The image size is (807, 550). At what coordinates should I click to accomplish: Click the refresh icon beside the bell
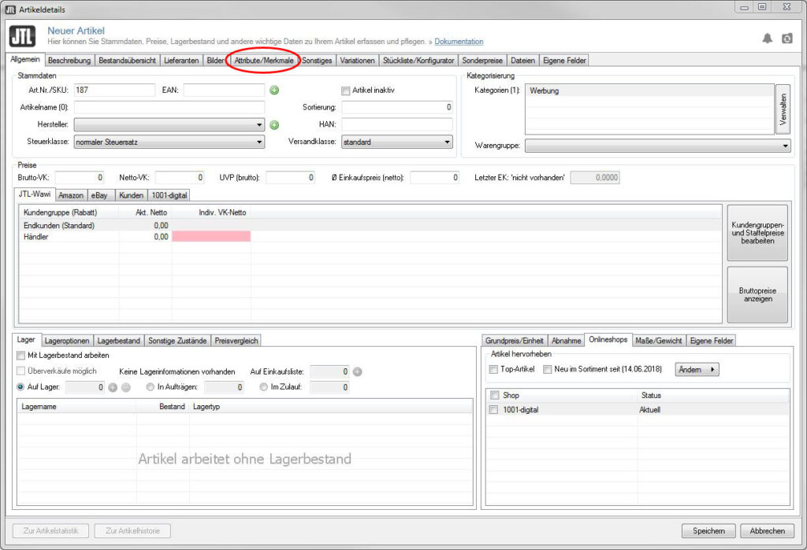[x=787, y=39]
